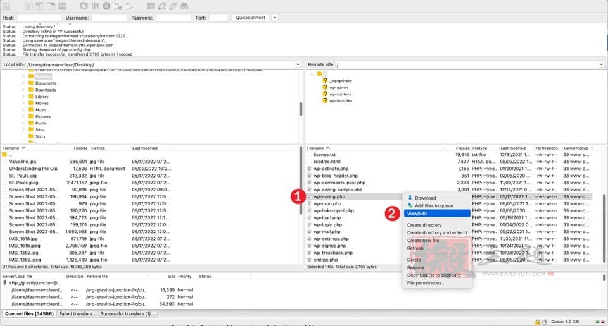
Task: Click the folder icon beside Documents
Action: (31, 83)
